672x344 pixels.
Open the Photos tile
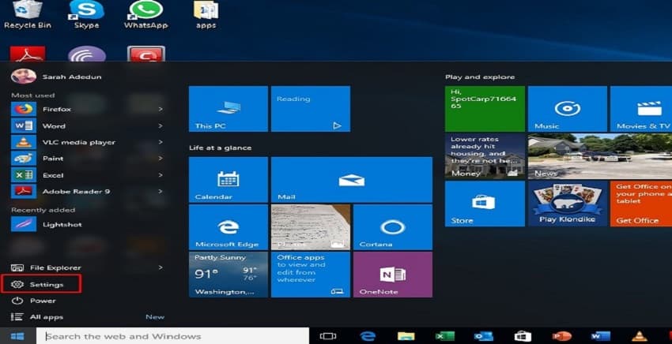[311, 227]
